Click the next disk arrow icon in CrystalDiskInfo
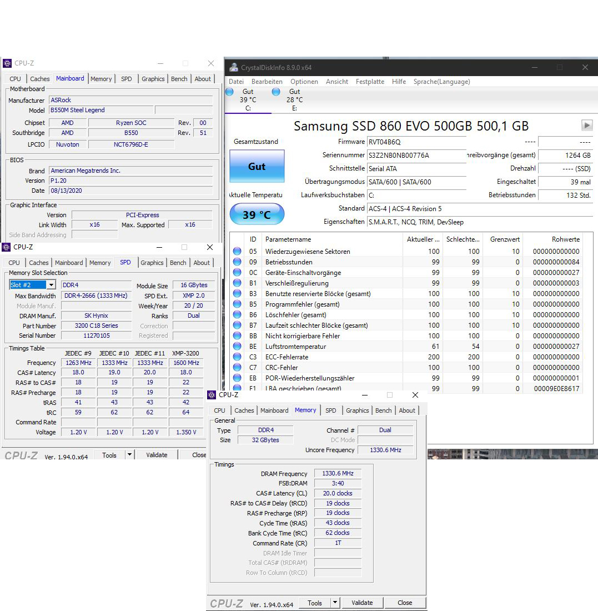Viewport: 598px width, 611px height. (587, 126)
